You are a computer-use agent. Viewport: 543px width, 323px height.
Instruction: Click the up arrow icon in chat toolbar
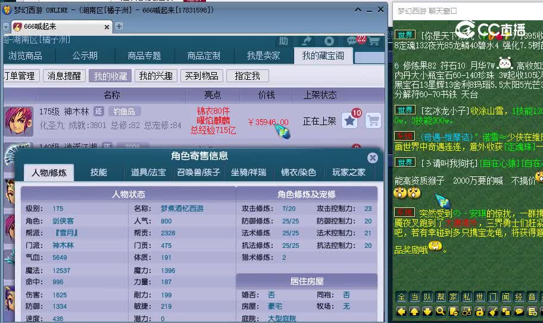[414, 312]
